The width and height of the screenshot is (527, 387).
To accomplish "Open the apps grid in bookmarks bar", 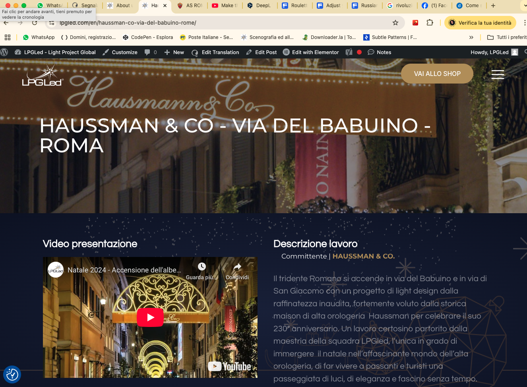I will tap(8, 37).
